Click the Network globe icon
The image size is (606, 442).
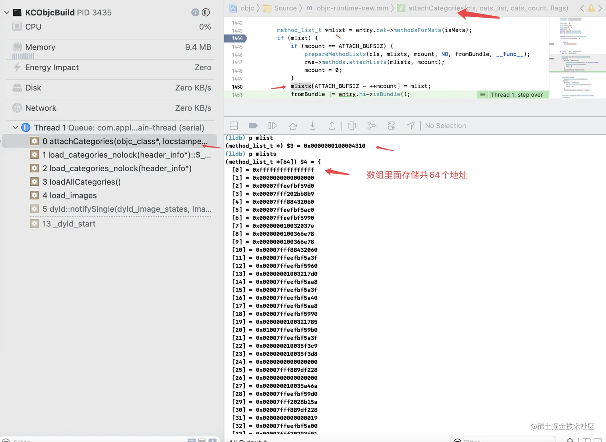(x=17, y=108)
